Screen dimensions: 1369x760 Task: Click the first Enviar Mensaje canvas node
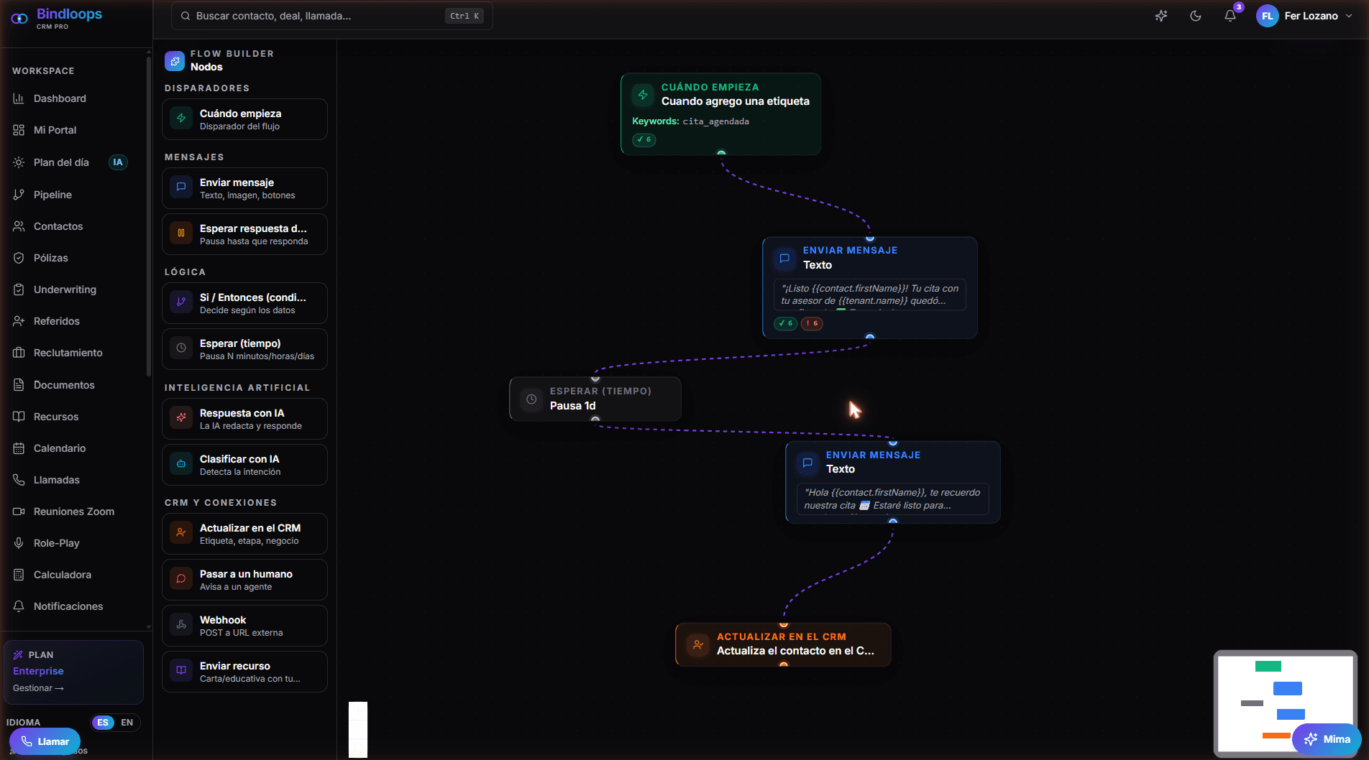pyautogui.click(x=869, y=287)
